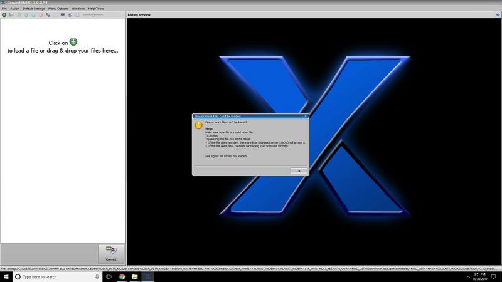Click the status bar file path text
The image size is (502, 282).
pyautogui.click(x=249, y=269)
